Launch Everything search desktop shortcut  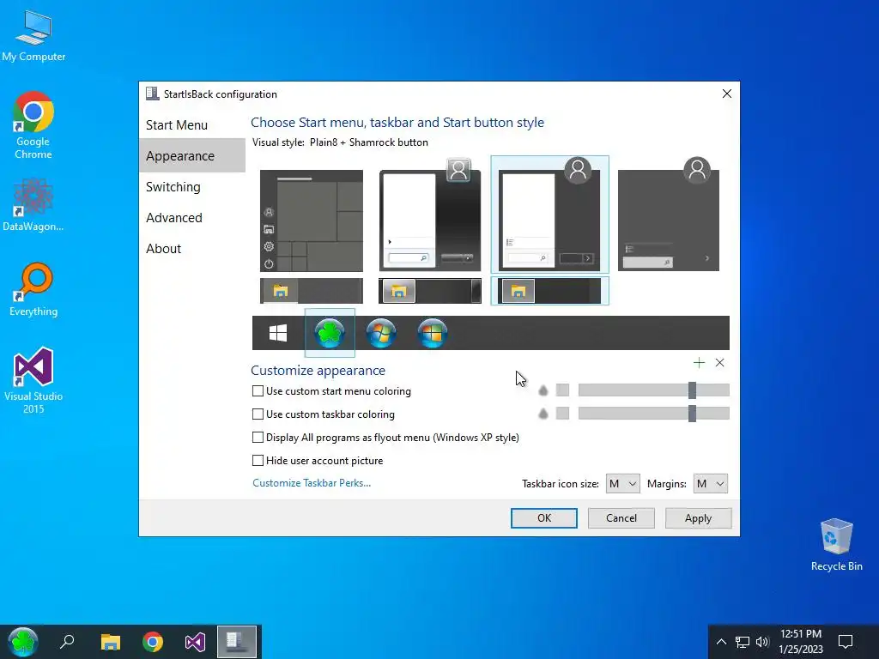[33, 290]
